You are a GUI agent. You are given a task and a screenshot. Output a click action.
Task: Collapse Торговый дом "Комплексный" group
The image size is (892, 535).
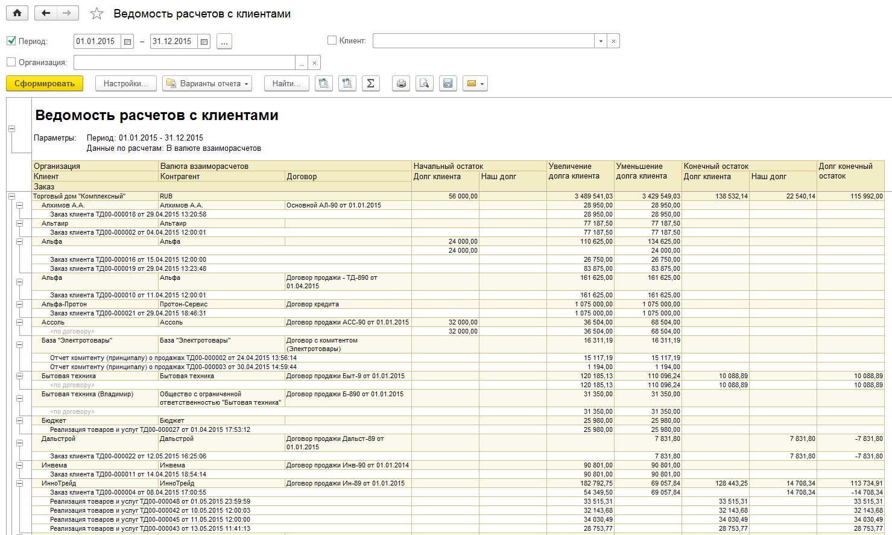[x=11, y=196]
